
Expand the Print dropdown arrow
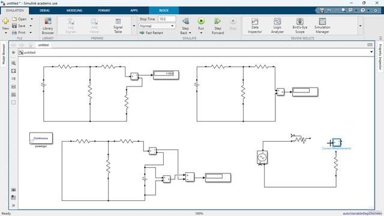tap(31, 32)
